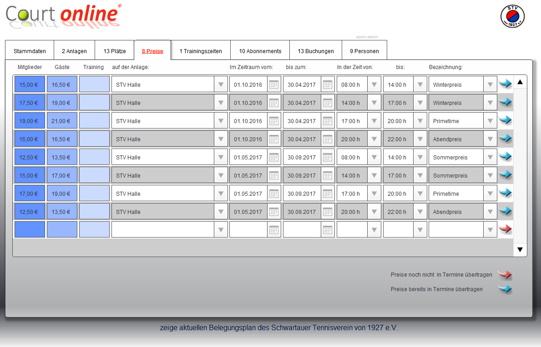The image size is (541, 347).
Task: Click the blue arrow of the Sommerpreis 08:00 h row
Action: tap(505, 156)
